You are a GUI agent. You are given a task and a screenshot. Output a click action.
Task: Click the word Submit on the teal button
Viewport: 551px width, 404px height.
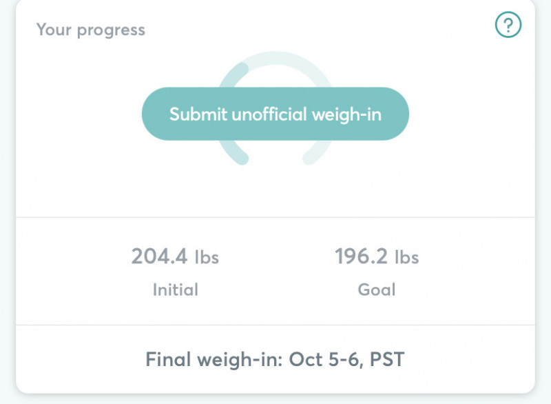(198, 114)
